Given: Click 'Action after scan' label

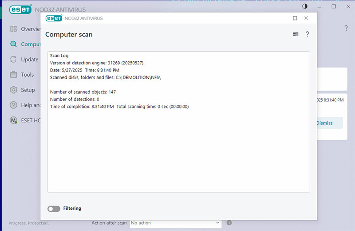Looking at the screenshot, I should (x=109, y=223).
